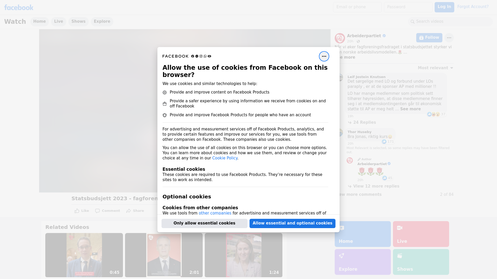Expand See more in Leif Jostein Knutsen's comment

(410, 109)
